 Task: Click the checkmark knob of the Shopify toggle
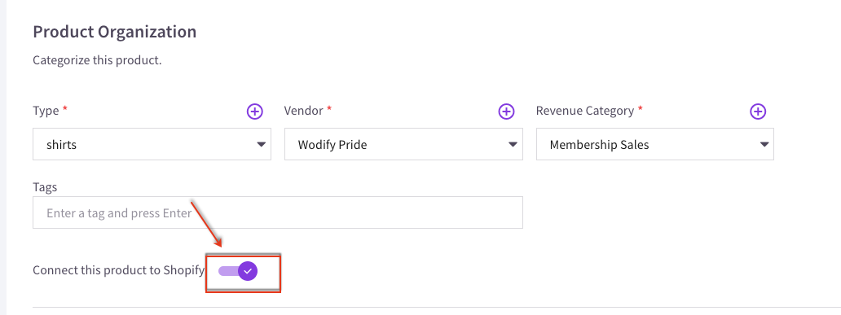pos(248,271)
